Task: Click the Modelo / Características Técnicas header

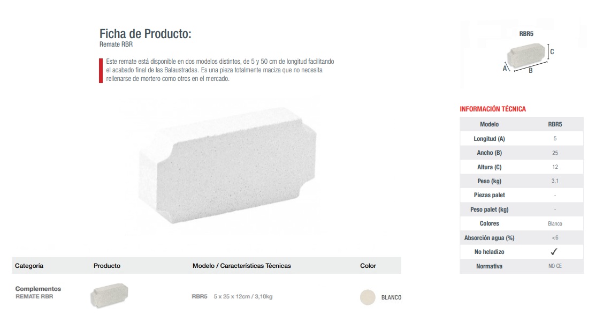Action: [x=242, y=266]
